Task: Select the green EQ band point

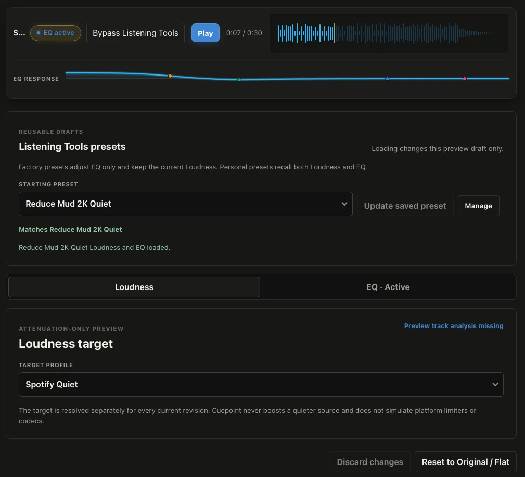Action: (239, 80)
